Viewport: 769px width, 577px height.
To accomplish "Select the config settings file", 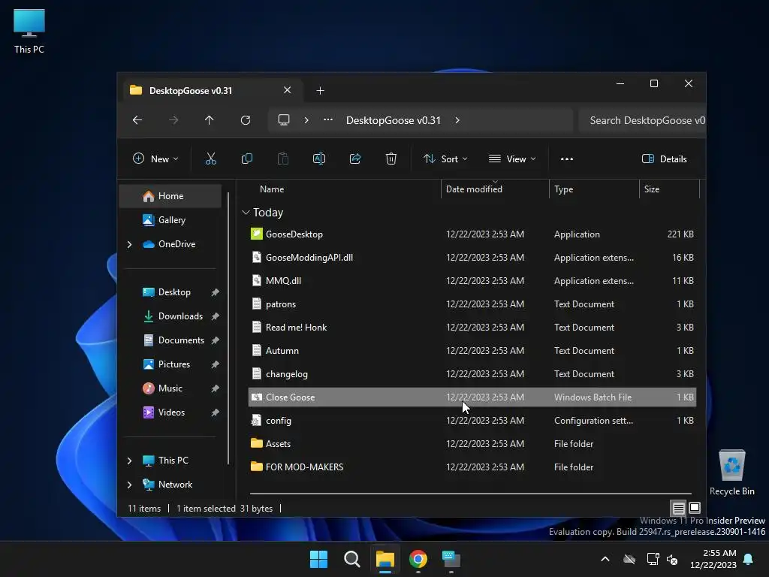I will pyautogui.click(x=472, y=421).
